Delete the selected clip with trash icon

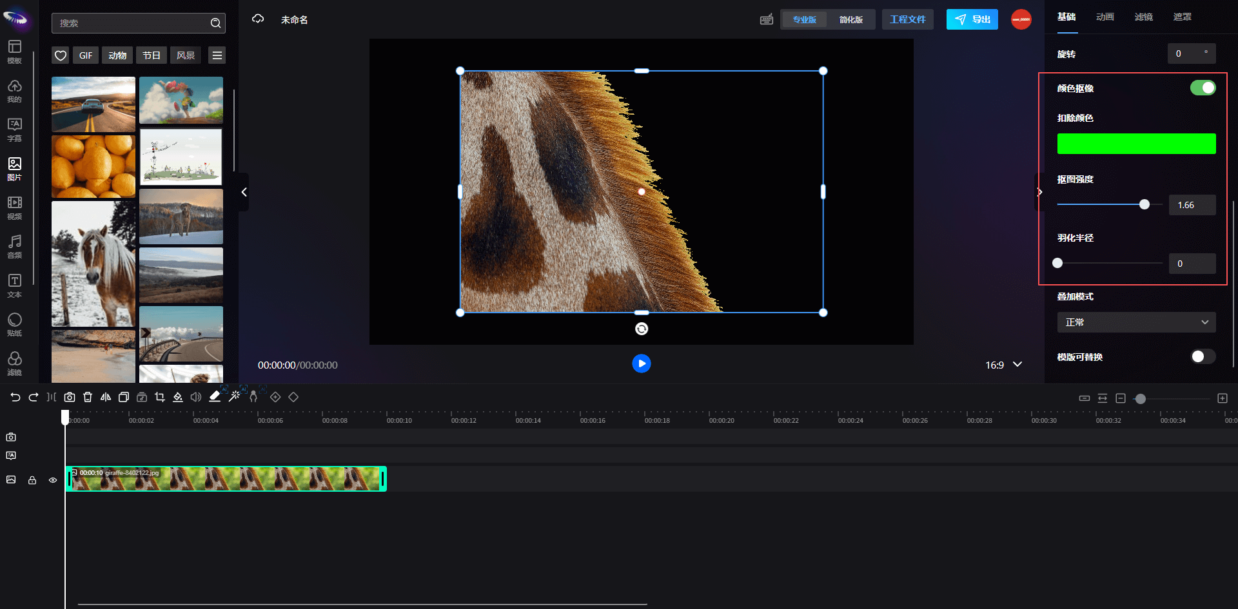[88, 397]
